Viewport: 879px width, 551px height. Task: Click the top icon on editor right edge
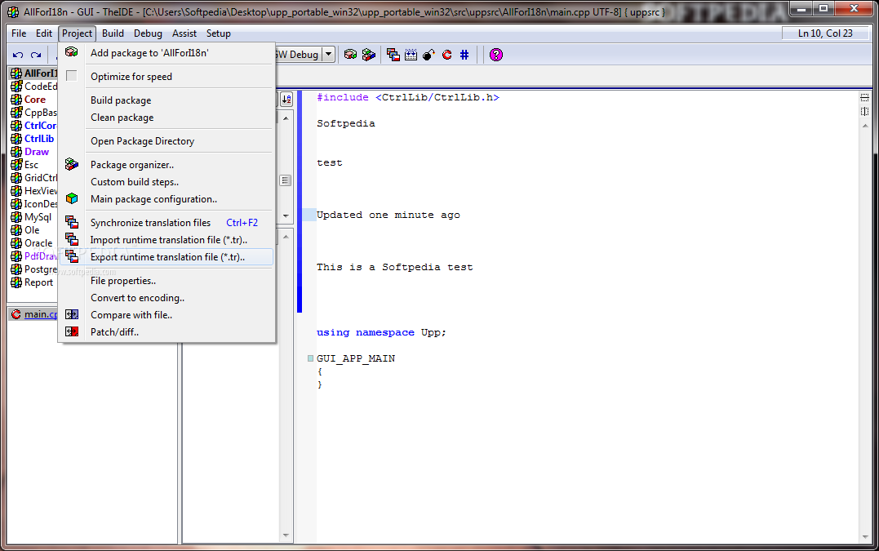[x=864, y=97]
